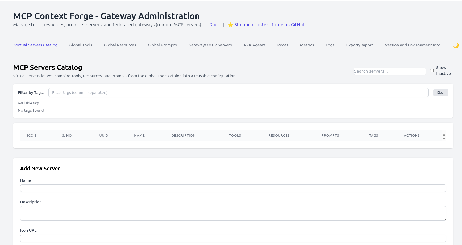462x245 pixels.
Task: Switch to Export/Import tab
Action: click(x=360, y=45)
